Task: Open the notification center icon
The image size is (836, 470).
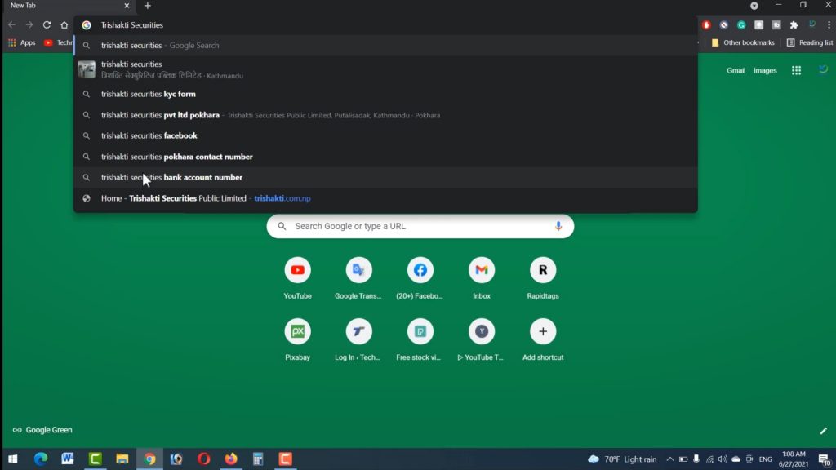Action: pyautogui.click(x=825, y=459)
